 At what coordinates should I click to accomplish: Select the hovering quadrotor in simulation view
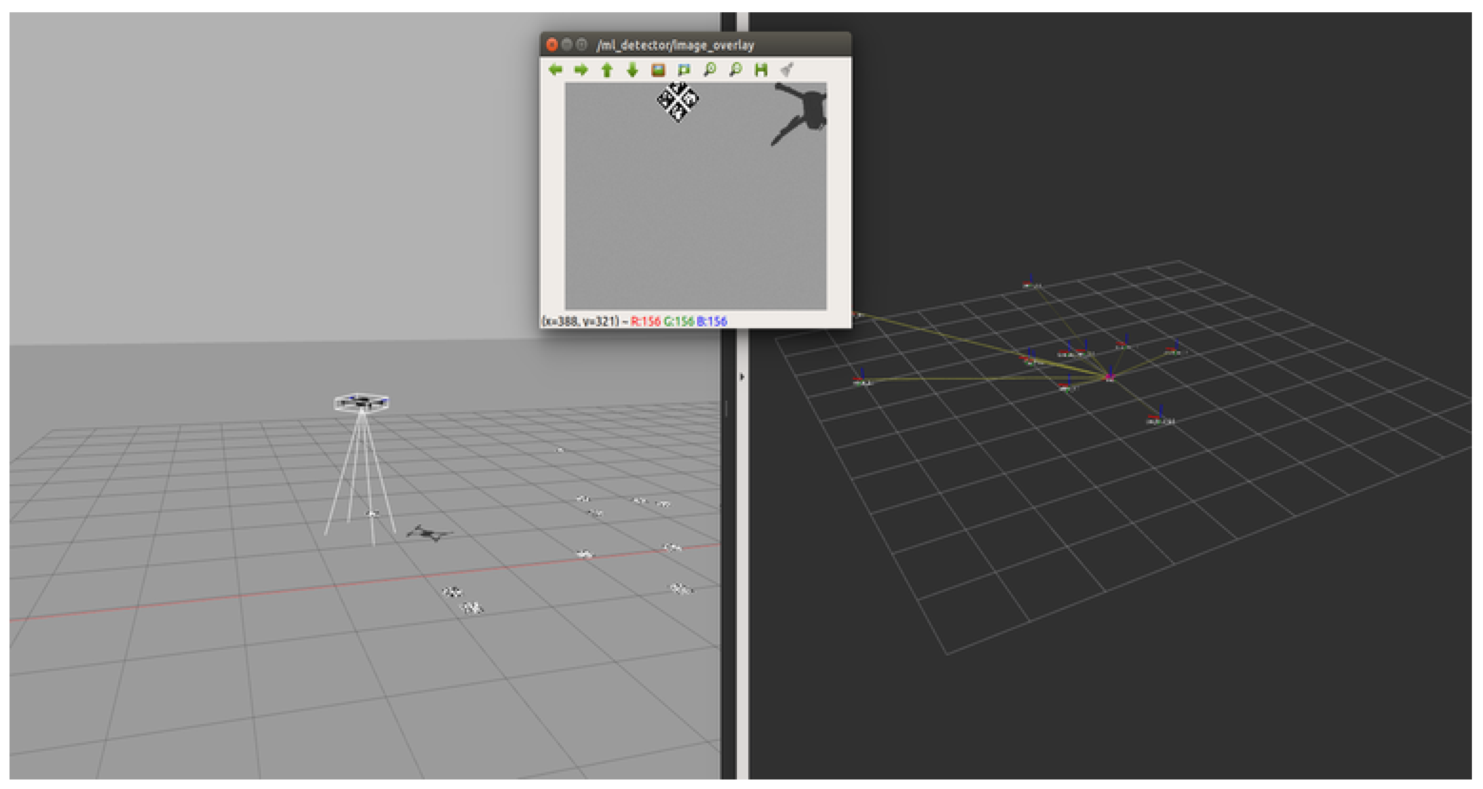pos(362,402)
